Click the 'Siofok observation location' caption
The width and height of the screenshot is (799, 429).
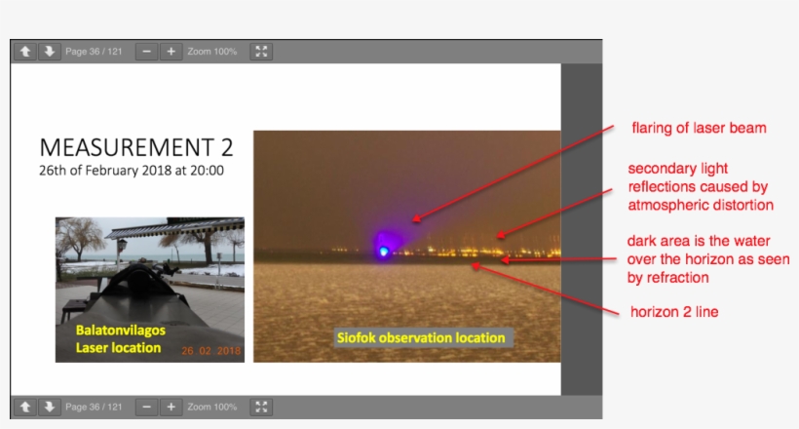[421, 338]
